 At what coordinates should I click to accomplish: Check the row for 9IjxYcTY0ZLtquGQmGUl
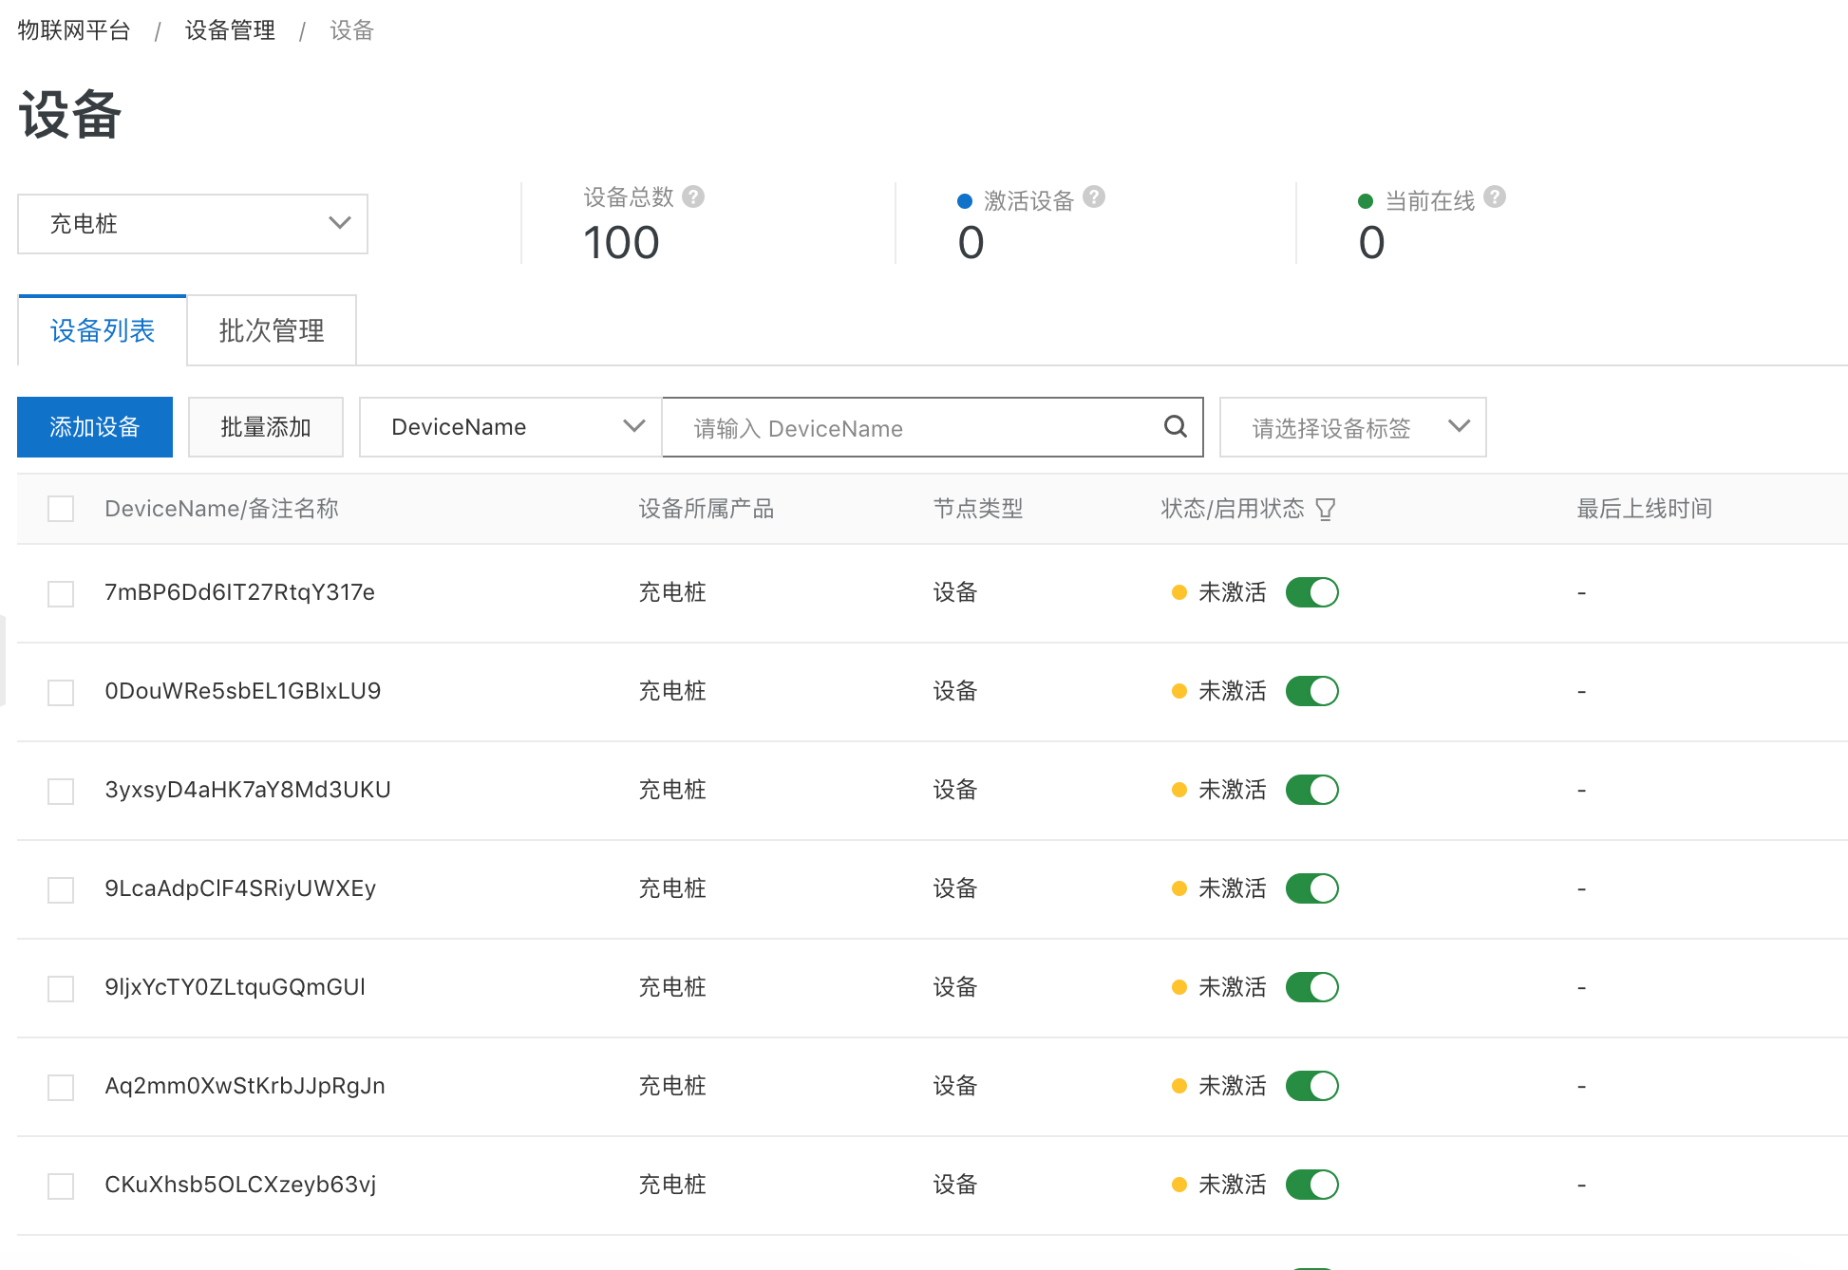61,989
